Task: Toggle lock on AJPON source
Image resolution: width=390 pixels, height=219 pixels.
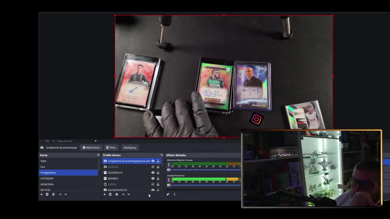Action: click(x=158, y=184)
